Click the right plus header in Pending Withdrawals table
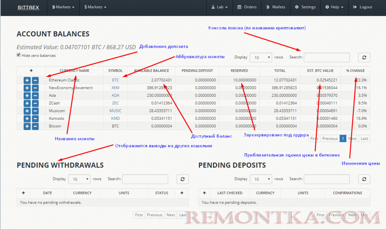Screen dimensions: 386x229 (182, 193)
